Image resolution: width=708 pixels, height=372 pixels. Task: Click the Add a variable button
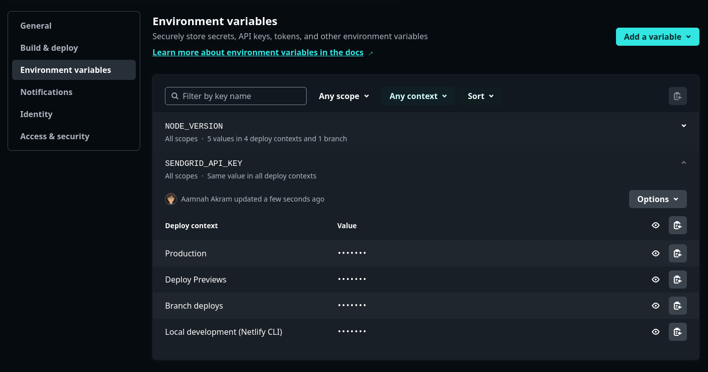click(x=657, y=37)
